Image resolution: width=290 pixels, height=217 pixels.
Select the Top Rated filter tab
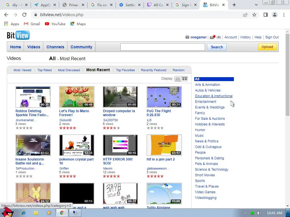[44, 70]
